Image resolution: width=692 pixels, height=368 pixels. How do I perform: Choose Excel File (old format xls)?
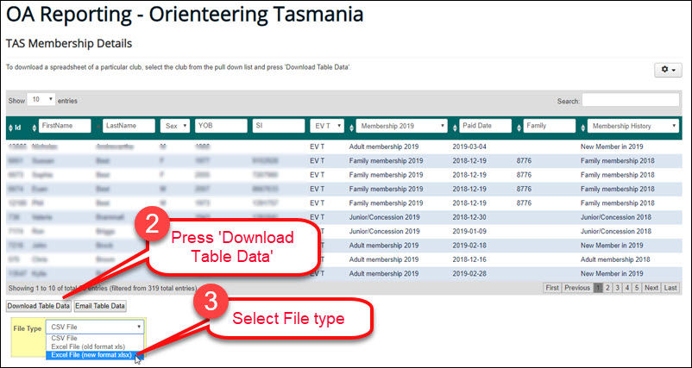click(x=95, y=346)
